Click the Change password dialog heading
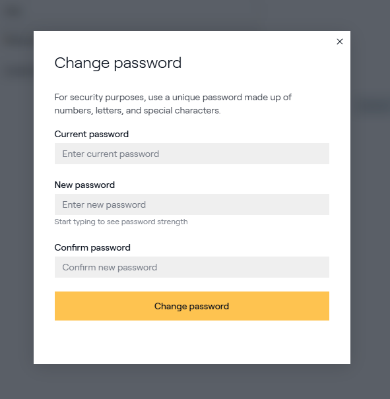 coord(118,63)
